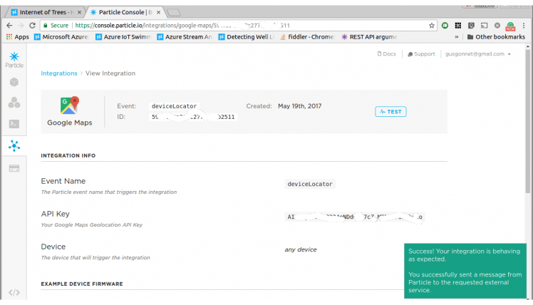Image resolution: width=533 pixels, height=305 pixels.
Task: Click the green circular extension icon
Action: 445,26
